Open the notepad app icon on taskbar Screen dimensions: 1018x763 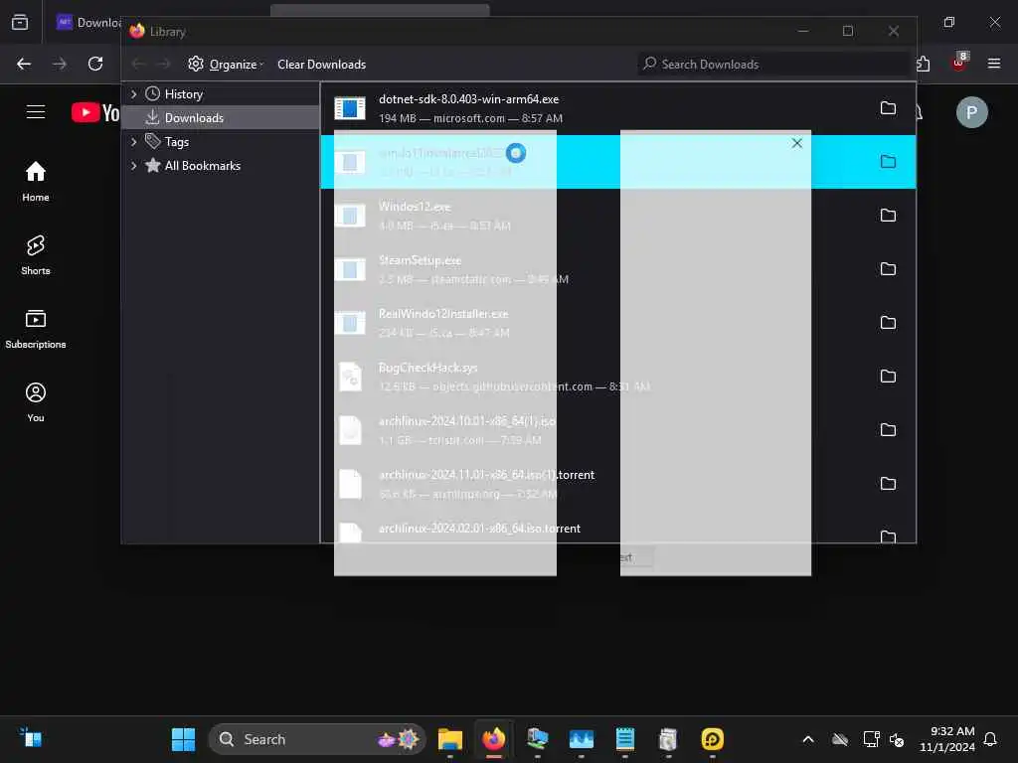[x=624, y=739]
